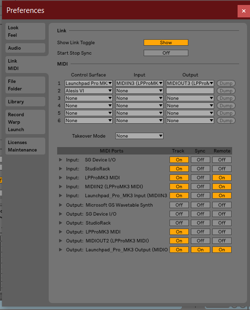
Task: Open Input dropdown for row 5
Action: [x=139, y=113]
